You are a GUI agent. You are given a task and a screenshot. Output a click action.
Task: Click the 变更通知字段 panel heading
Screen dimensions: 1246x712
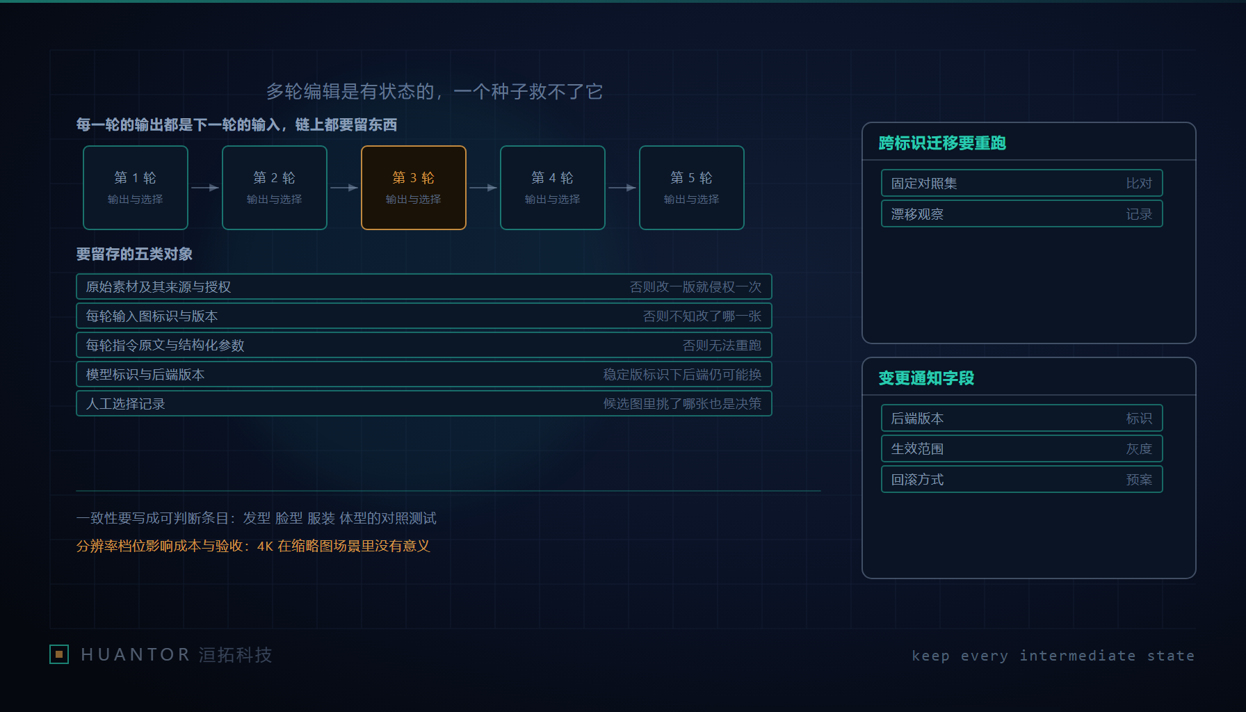926,378
